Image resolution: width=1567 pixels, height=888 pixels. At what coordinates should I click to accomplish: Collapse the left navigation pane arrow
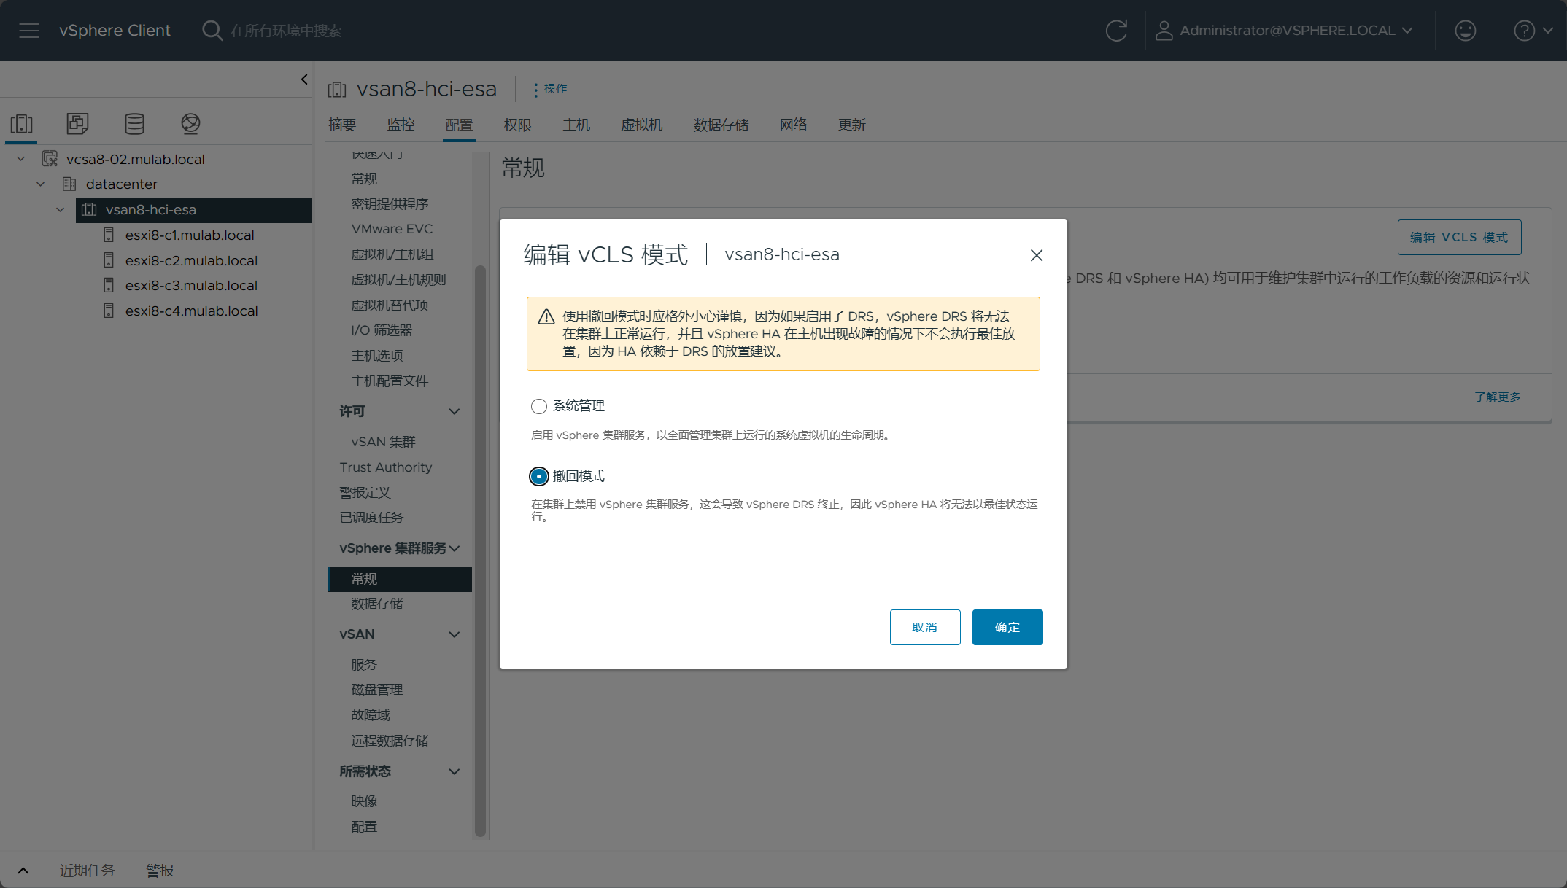pos(304,79)
